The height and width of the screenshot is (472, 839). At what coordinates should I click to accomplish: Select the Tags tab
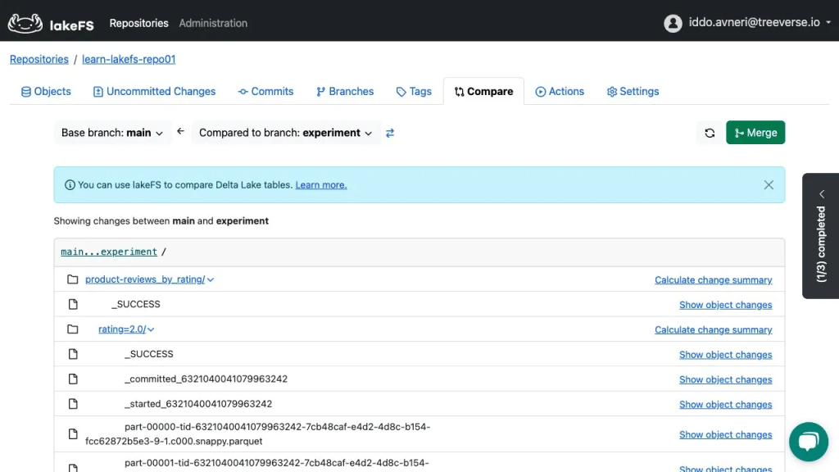[414, 92]
